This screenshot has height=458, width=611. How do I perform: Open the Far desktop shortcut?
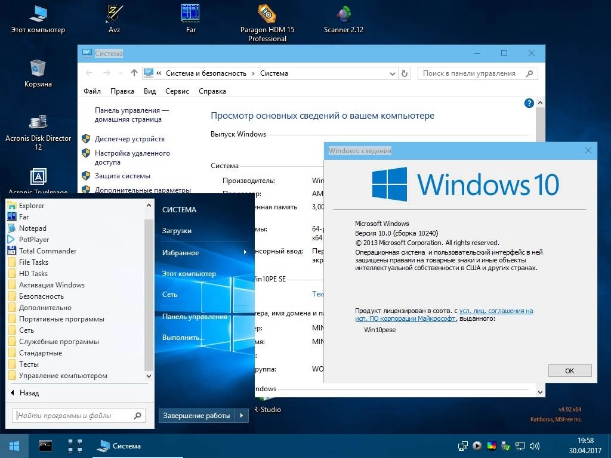[x=190, y=18]
